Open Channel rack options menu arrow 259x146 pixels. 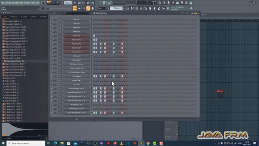coord(51,13)
